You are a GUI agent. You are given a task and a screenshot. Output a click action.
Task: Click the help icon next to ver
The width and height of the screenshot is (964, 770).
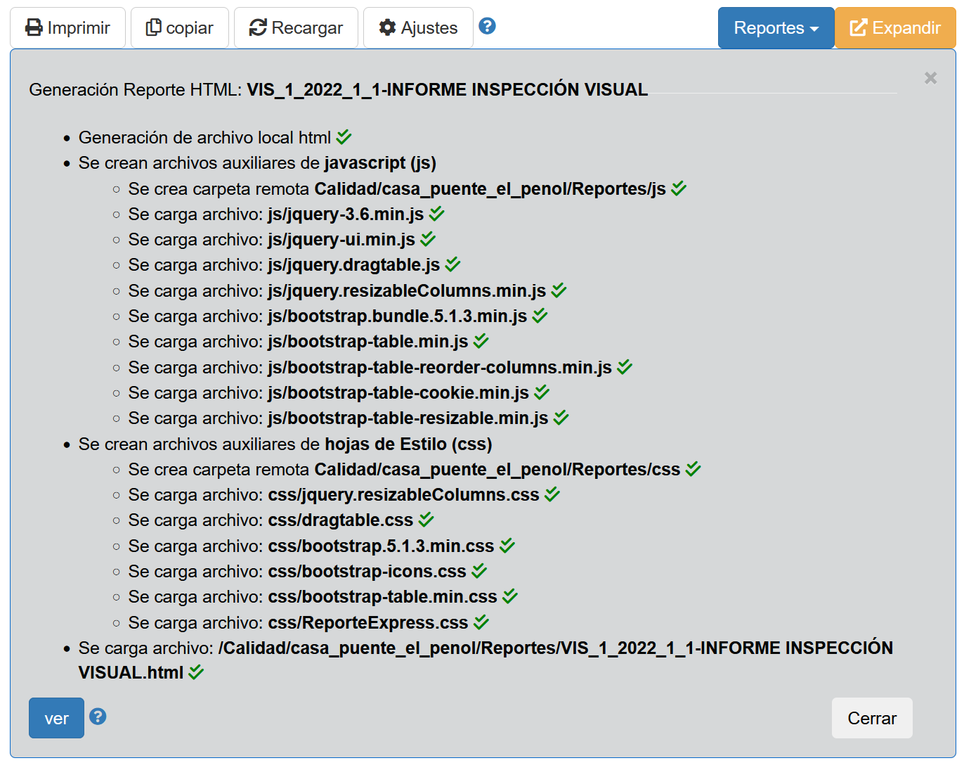(98, 717)
